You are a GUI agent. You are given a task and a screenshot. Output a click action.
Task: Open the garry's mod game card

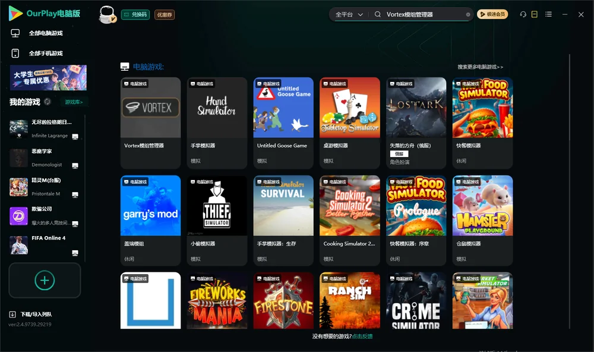click(x=150, y=221)
